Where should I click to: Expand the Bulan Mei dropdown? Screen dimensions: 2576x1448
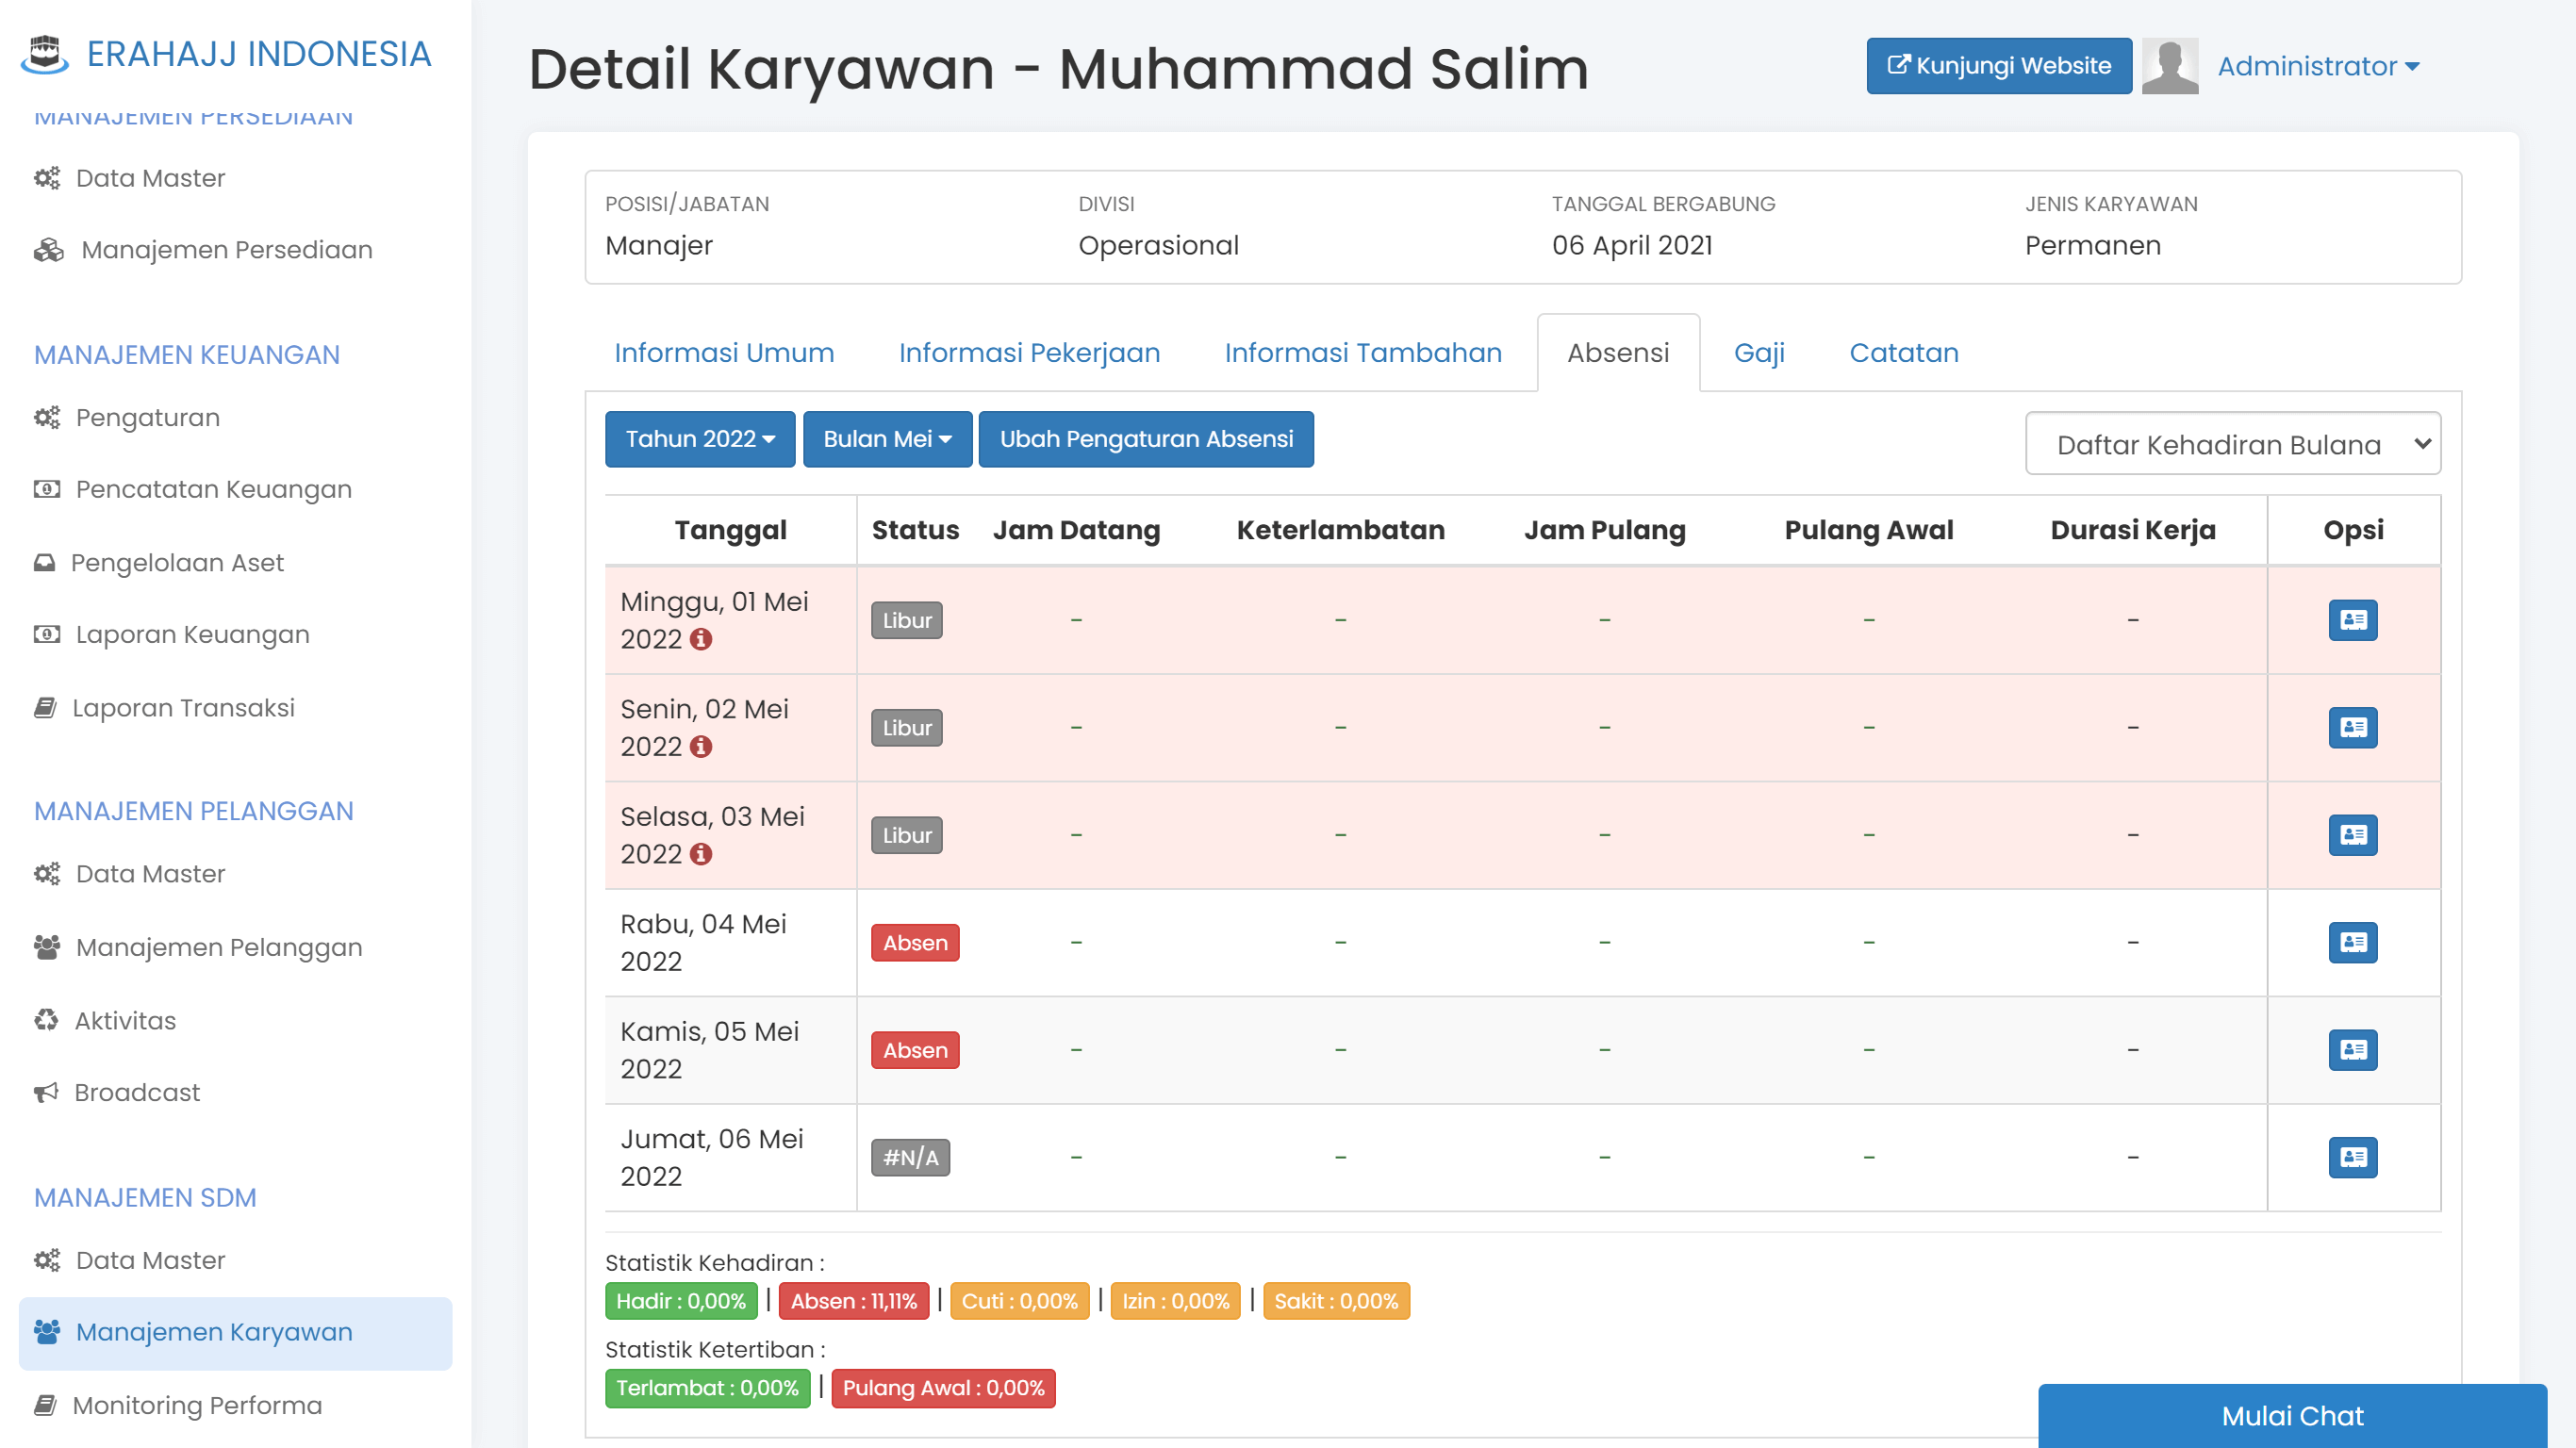tap(886, 439)
